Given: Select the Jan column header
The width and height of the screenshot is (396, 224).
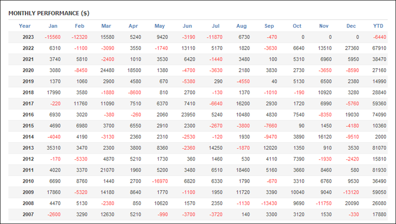Looking at the screenshot, I should (53, 26).
